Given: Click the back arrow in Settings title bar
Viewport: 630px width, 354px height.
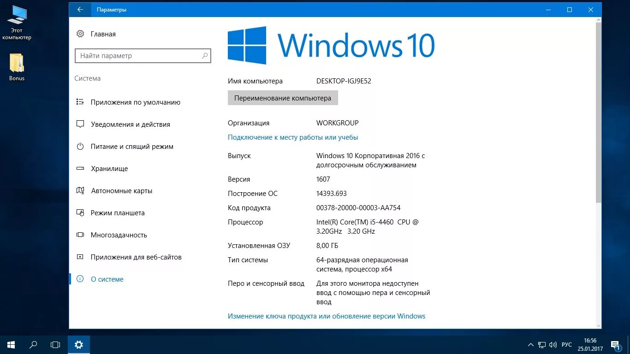Looking at the screenshot, I should click(80, 10).
